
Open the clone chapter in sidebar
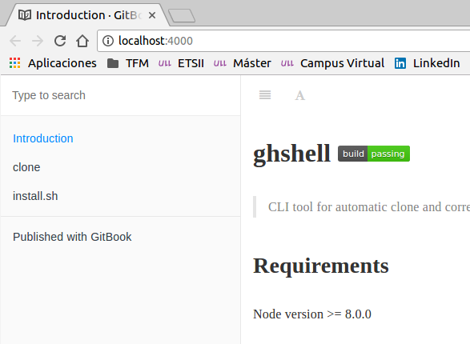pos(26,167)
